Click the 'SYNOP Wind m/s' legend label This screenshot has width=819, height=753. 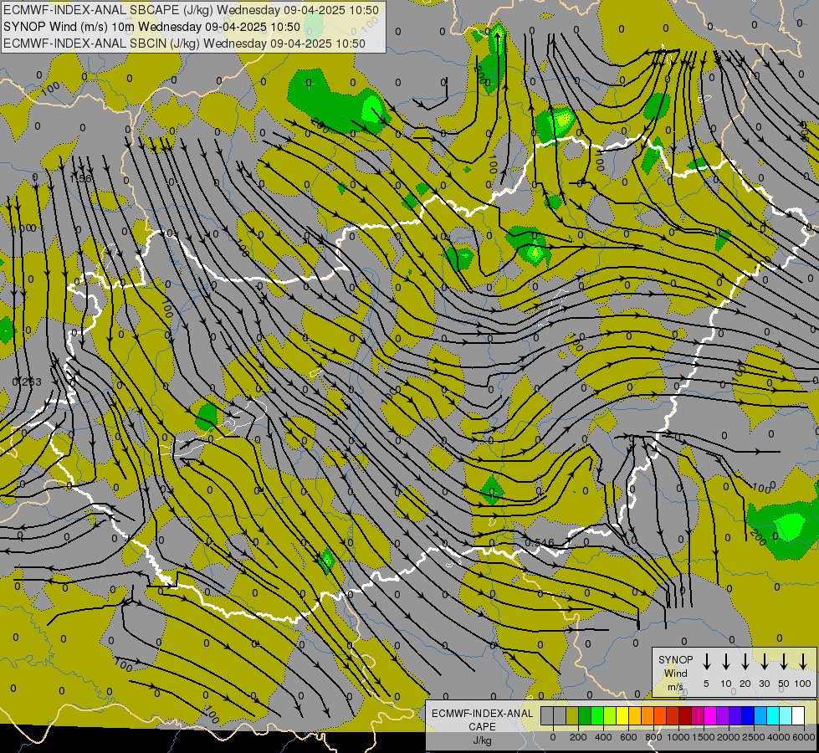(x=675, y=674)
